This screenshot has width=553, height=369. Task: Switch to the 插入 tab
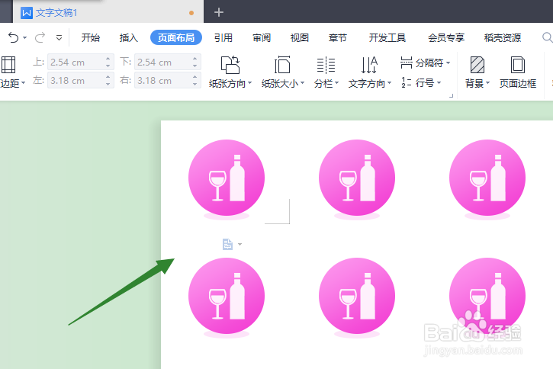tap(129, 37)
